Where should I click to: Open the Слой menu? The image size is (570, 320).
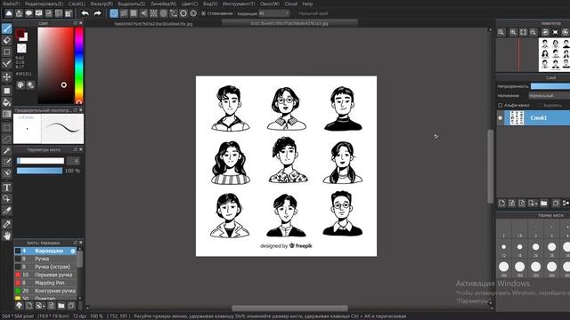77,4
